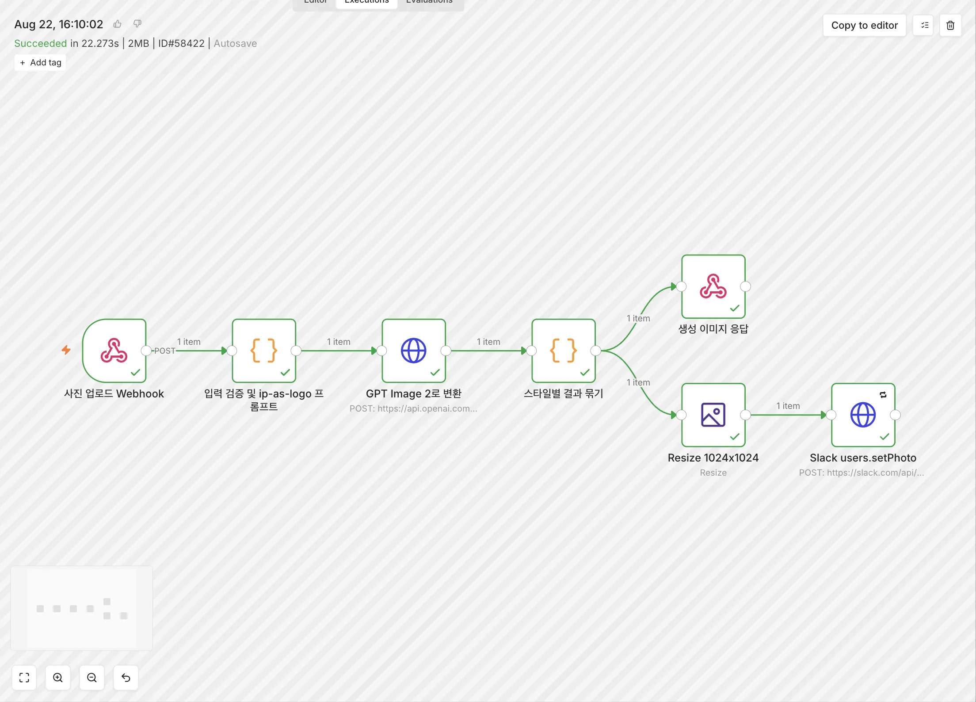Click the Aug 22, 16:10:02 execution timestamp
This screenshot has height=702, width=976.
point(59,24)
